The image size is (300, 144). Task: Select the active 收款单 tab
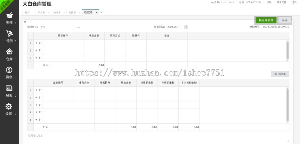coord(88,12)
